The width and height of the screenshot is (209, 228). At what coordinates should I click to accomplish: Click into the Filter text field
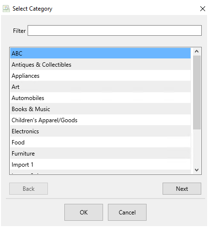(x=115, y=30)
